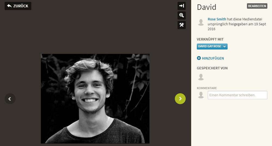Click the black-and-white portrait photo

pyautogui.click(x=95, y=98)
